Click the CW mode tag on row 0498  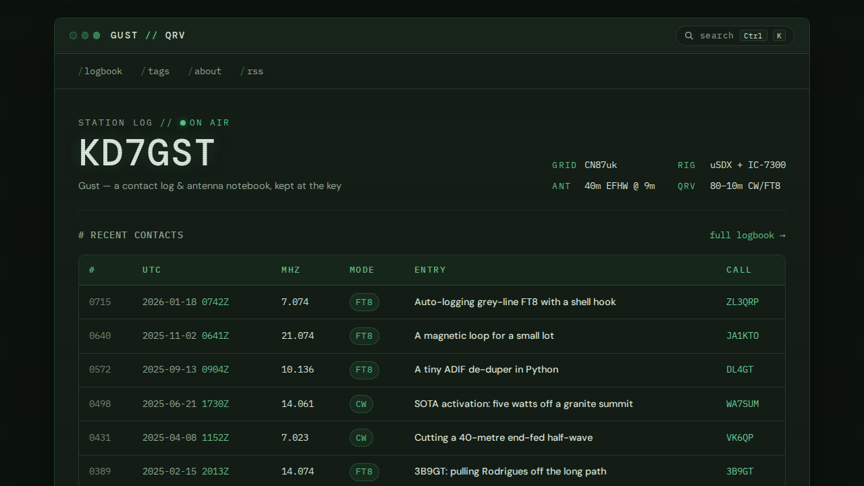[x=361, y=404]
